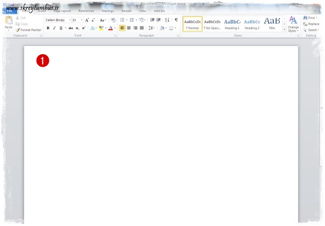Click the red Font Color swatch
Viewport: 325px width, 226px height.
[110, 28]
